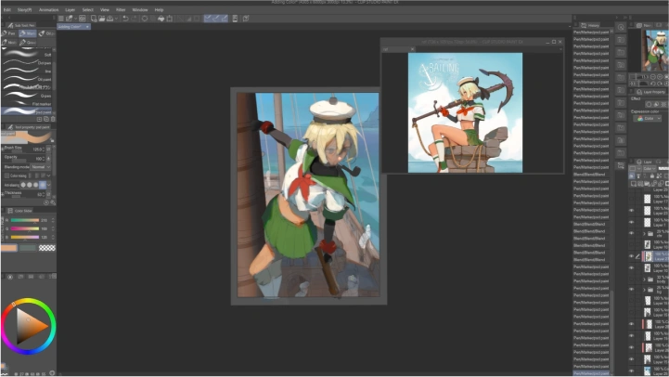The height and width of the screenshot is (377, 669).
Task: Click the Clear (circle) toolbar icon
Action: pyautogui.click(x=145, y=19)
